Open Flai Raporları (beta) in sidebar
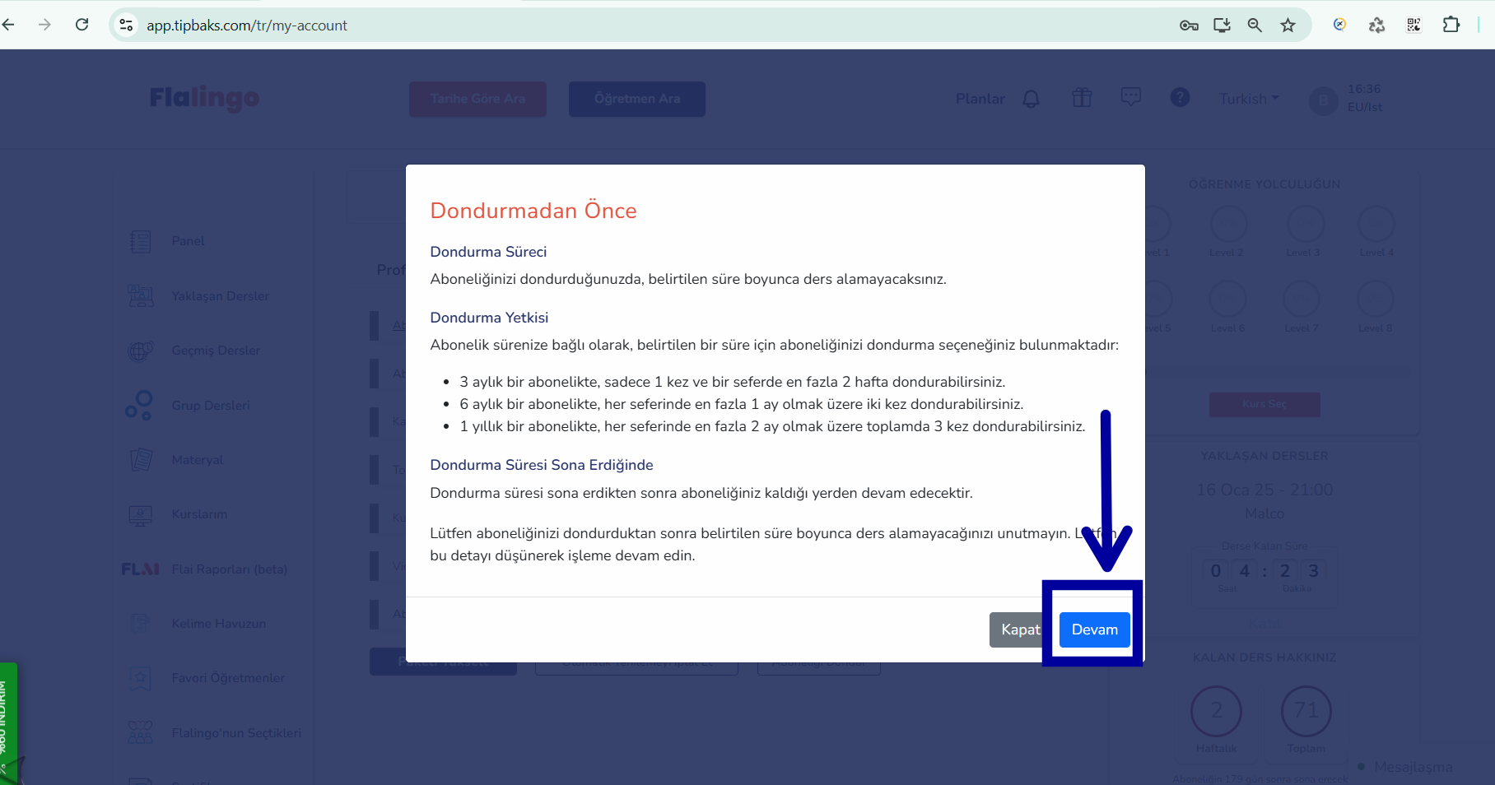The height and width of the screenshot is (785, 1495). [x=229, y=569]
